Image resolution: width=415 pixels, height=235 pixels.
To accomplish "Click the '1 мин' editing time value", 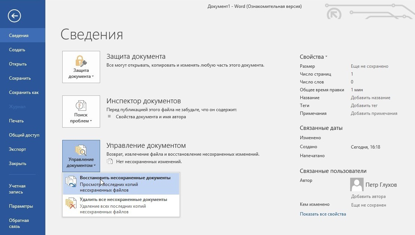I will pos(357,90).
